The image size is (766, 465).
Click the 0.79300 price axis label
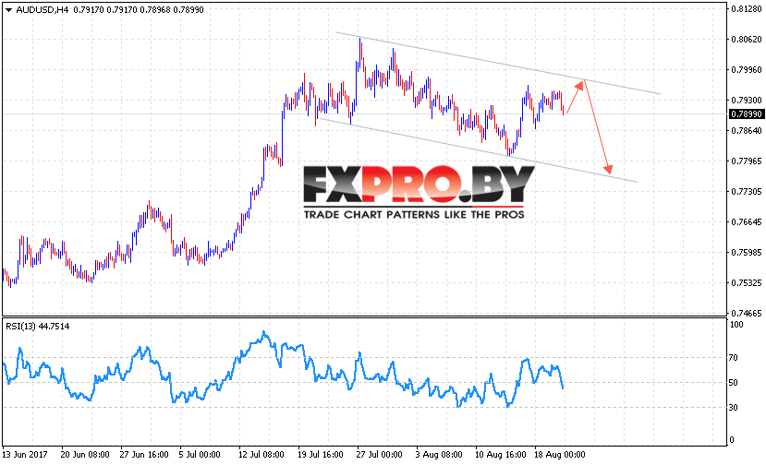(x=746, y=100)
